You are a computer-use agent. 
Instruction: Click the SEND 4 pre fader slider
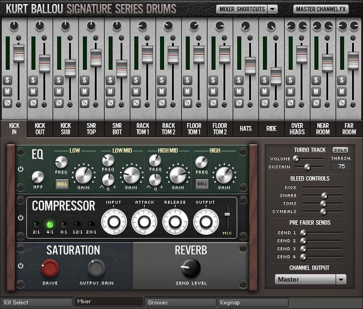(x=322, y=256)
